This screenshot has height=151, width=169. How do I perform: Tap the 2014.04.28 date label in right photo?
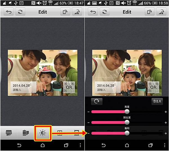[106, 86]
